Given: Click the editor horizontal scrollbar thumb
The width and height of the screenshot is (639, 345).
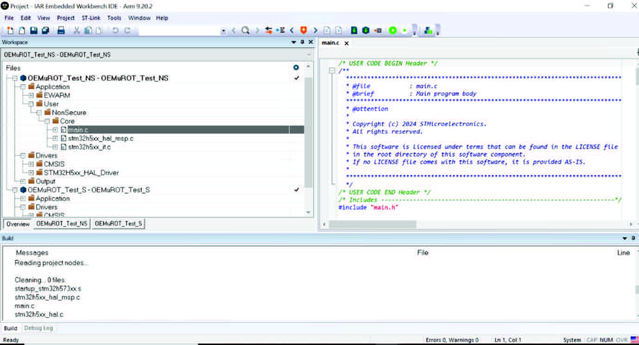Looking at the screenshot, I should (x=372, y=224).
